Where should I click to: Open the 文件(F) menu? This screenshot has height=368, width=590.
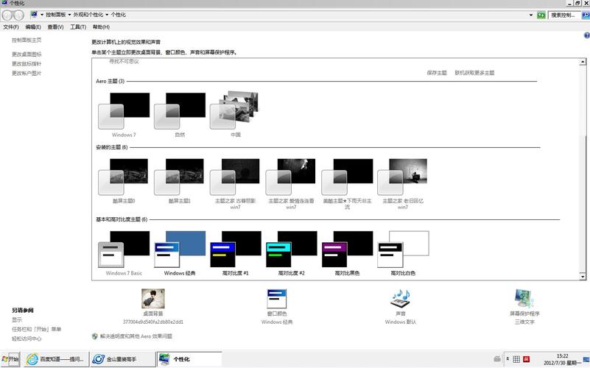point(11,27)
